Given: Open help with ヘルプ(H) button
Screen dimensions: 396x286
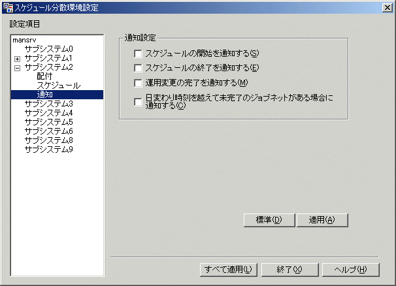Looking at the screenshot, I should point(351,270).
